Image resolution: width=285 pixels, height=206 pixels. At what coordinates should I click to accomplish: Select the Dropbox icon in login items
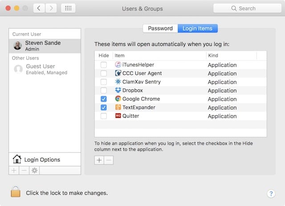click(x=118, y=90)
